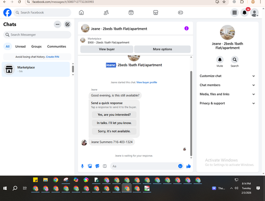Screen dimensions: 265x201
Task: Expand the Customize chat section
Action: pos(227,76)
